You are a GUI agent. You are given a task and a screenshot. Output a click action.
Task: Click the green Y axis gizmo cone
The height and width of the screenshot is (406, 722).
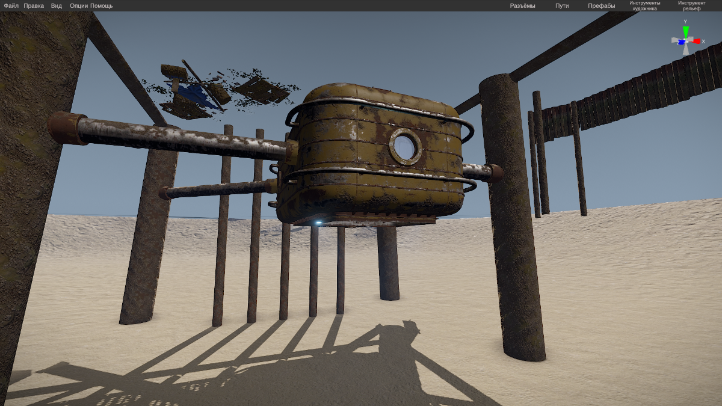[x=685, y=31]
